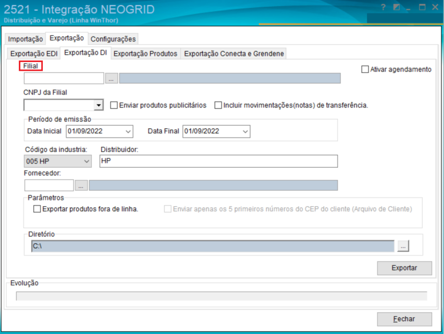Click the Distribuidor text field
Image resolution: width=444 pixels, height=334 pixels.
pos(218,161)
